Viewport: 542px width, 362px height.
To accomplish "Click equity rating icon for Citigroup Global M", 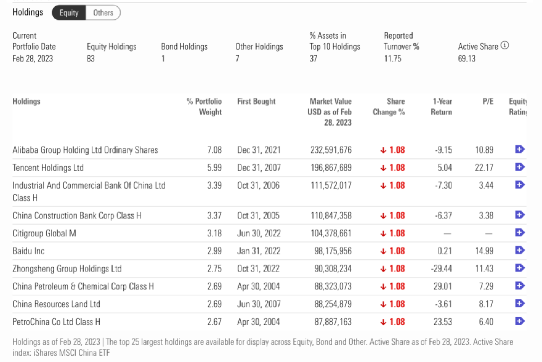I will (519, 233).
